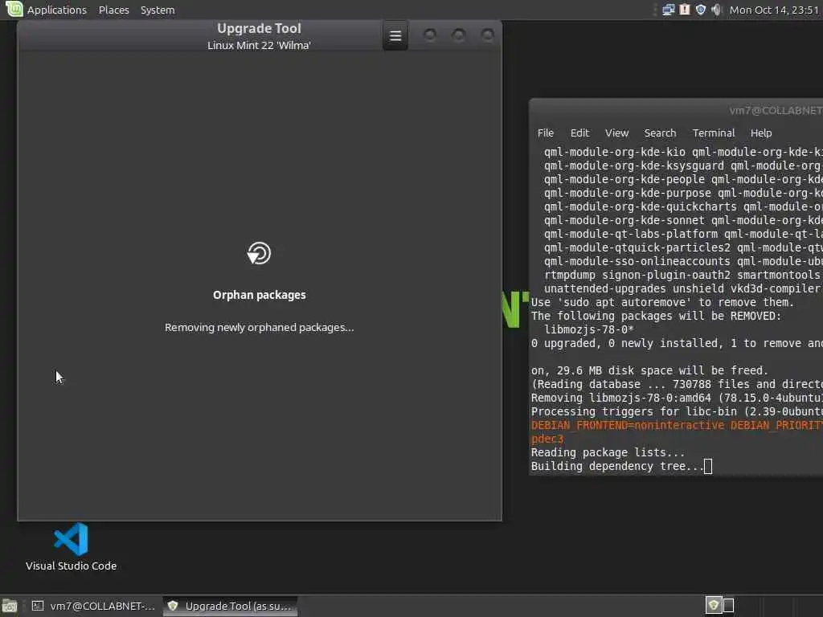Click the Linux Mint logo in top panel
Viewport: 823px width, 617px height.
(14, 9)
